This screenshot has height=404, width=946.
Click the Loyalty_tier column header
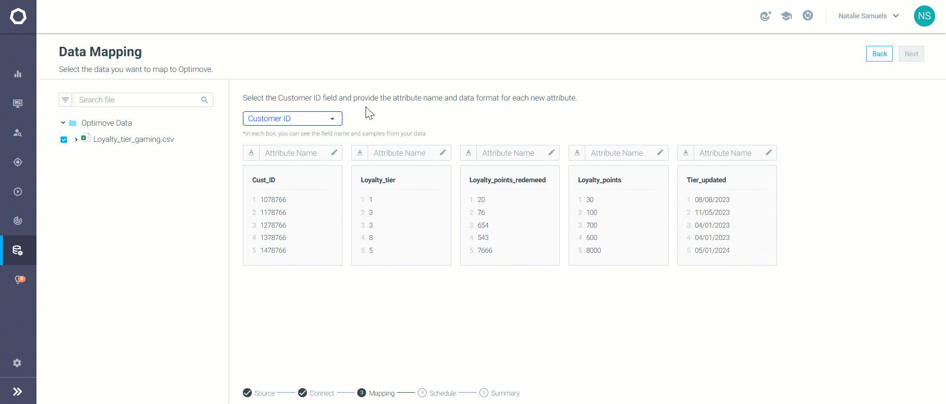(378, 180)
